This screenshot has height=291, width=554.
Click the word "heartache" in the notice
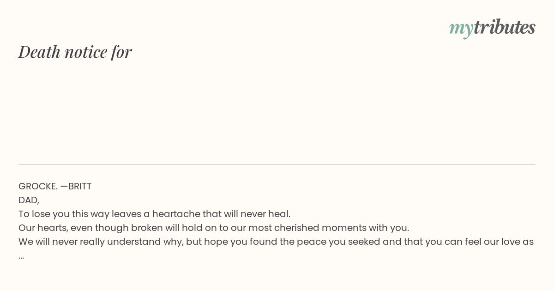pyautogui.click(x=176, y=214)
